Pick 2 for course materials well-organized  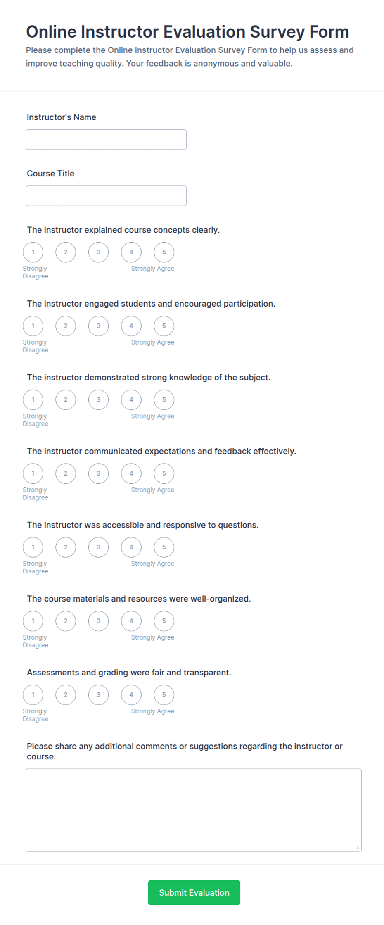(x=66, y=621)
